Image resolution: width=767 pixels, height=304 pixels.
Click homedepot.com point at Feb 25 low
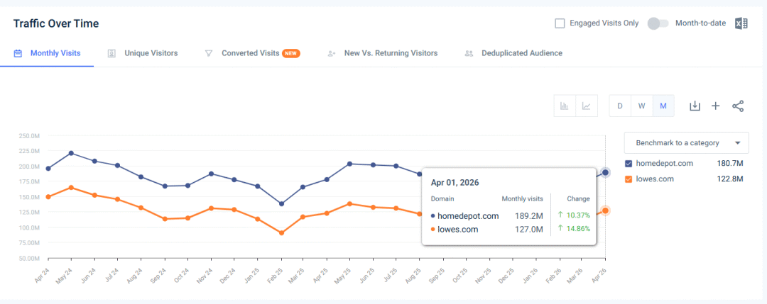tap(281, 204)
